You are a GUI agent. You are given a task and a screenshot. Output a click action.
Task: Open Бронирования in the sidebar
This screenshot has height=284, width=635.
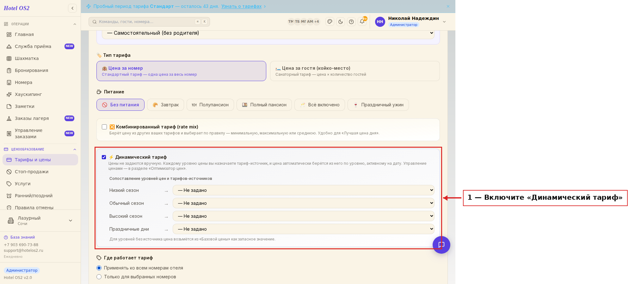pyautogui.click(x=40, y=70)
